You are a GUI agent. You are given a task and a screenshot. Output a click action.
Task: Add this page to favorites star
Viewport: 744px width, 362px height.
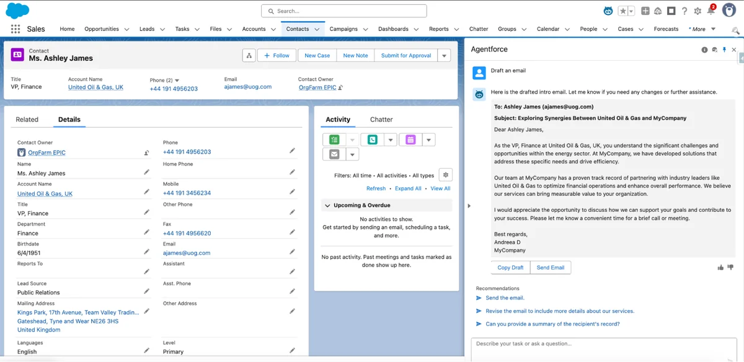(x=622, y=11)
